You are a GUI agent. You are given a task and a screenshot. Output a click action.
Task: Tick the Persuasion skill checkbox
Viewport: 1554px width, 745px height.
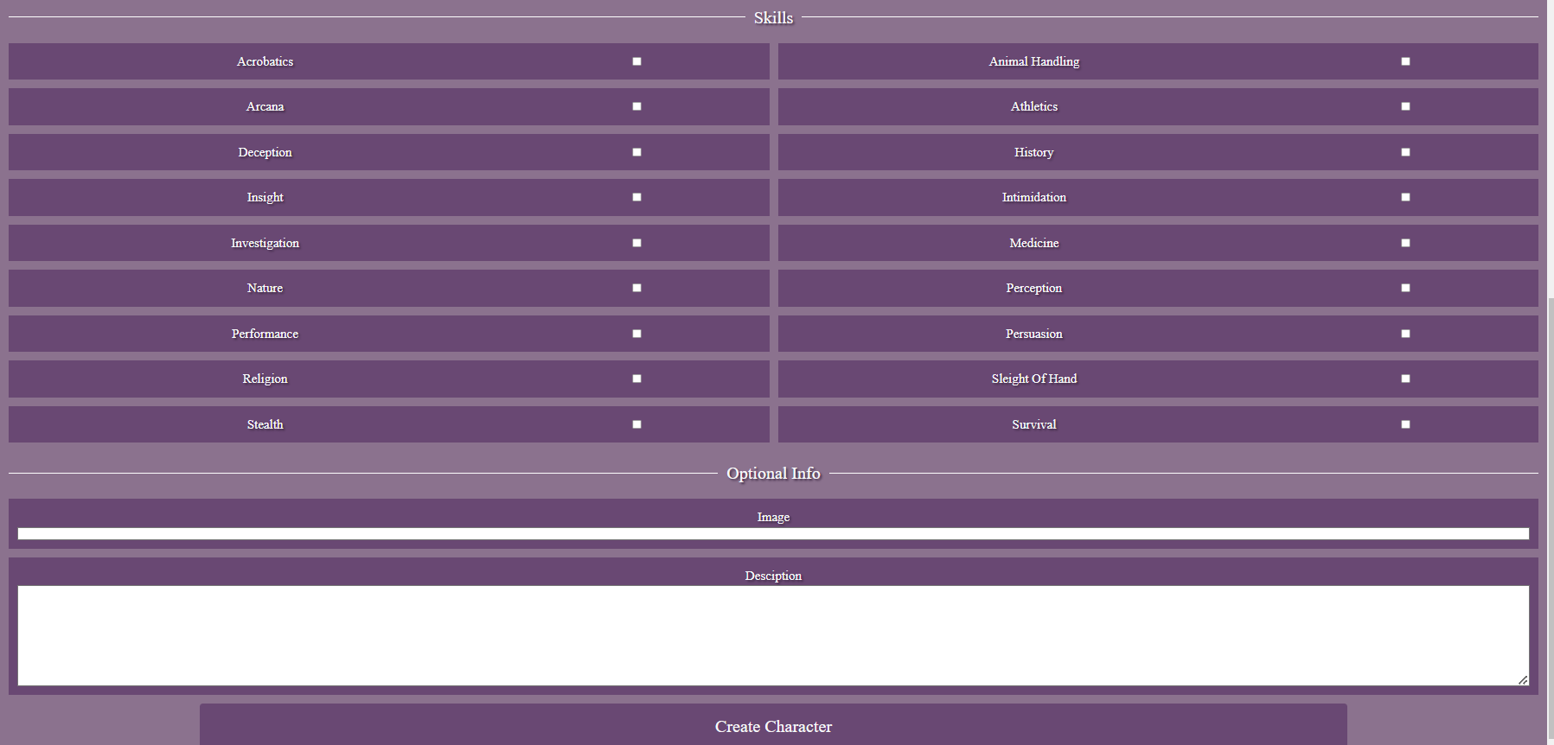[x=1405, y=334]
